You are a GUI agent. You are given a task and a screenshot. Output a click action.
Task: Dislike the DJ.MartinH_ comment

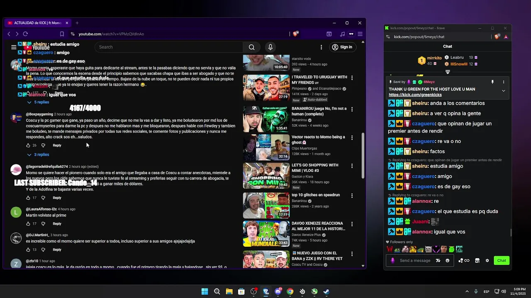(43, 250)
